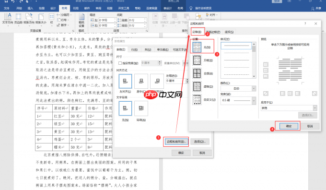Toggle diagonal-up border button in preview
Viewport: 326px width, 190px height.
click(266, 94)
